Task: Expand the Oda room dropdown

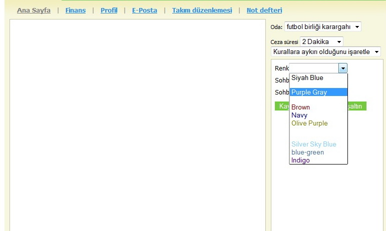Action: click(322, 26)
